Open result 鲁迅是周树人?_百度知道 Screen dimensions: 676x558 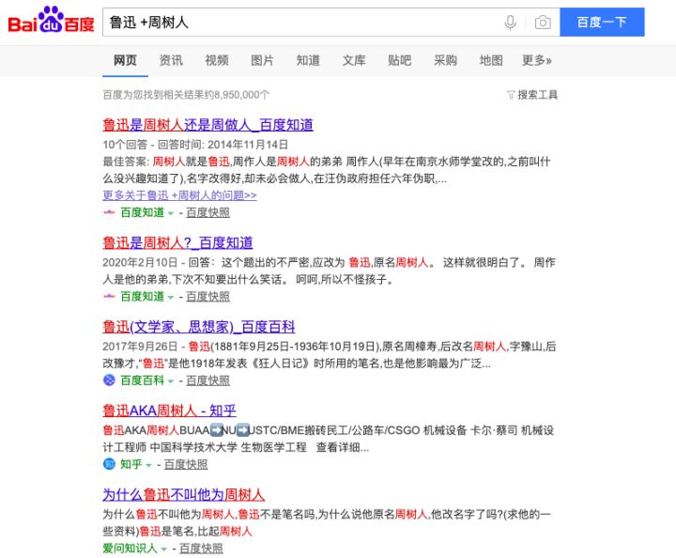[177, 243]
